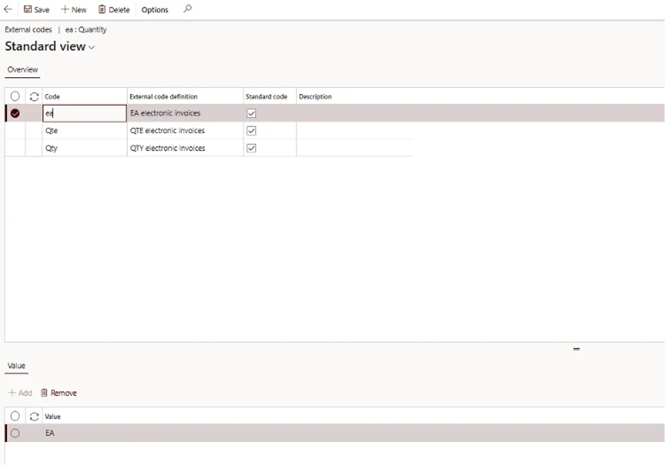Click the EA value cell

(50, 433)
